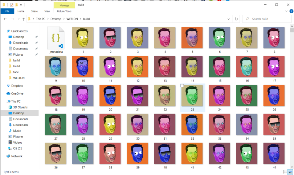The image size is (294, 175).
Task: Click build in the address breadcrumb
Action: pyautogui.click(x=86, y=19)
